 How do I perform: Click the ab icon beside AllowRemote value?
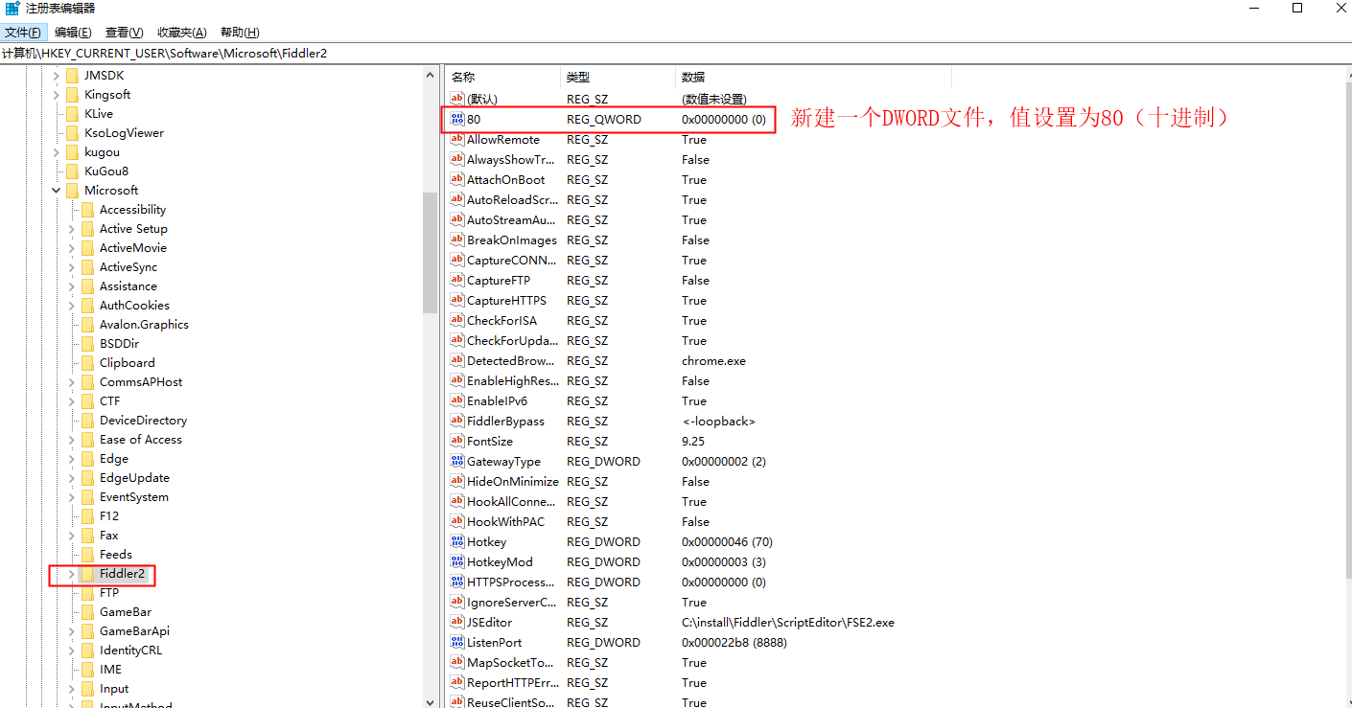[x=457, y=139]
